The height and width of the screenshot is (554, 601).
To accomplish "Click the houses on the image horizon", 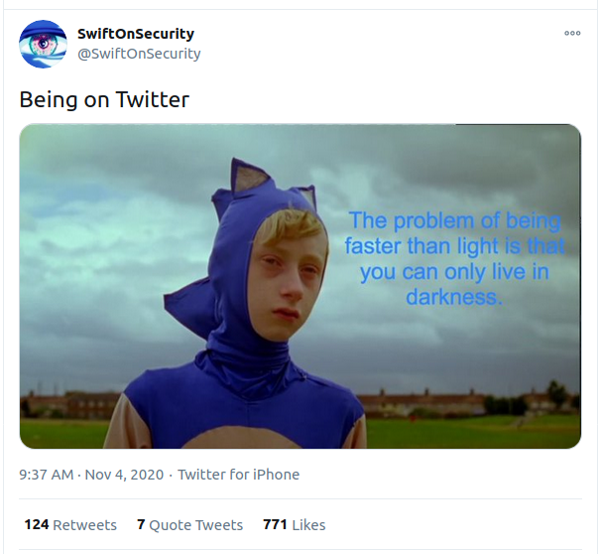I will (468, 403).
